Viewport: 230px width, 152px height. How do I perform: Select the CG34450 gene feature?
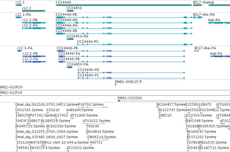(x=70, y=11)
